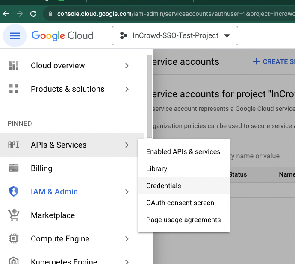Image resolution: width=295 pixels, height=264 pixels.
Task: Click the project hexagon icon in selector
Action: 124,36
